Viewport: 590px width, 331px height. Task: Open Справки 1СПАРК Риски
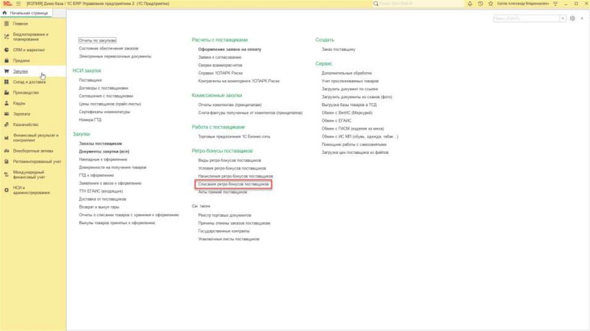pos(220,73)
